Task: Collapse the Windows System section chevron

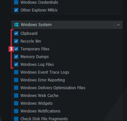Action: click(x=118, y=25)
